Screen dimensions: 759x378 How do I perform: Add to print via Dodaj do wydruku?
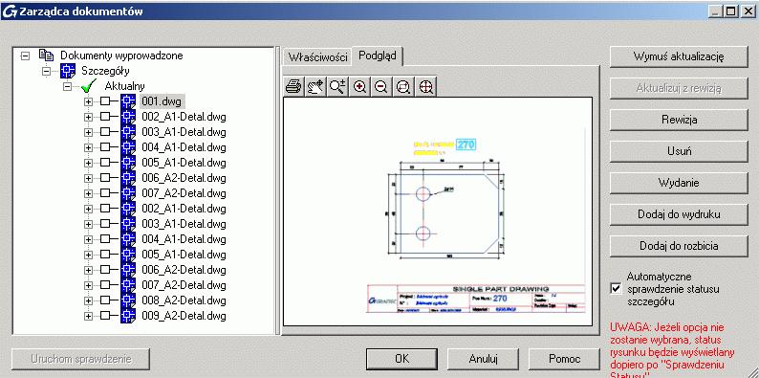tap(679, 214)
